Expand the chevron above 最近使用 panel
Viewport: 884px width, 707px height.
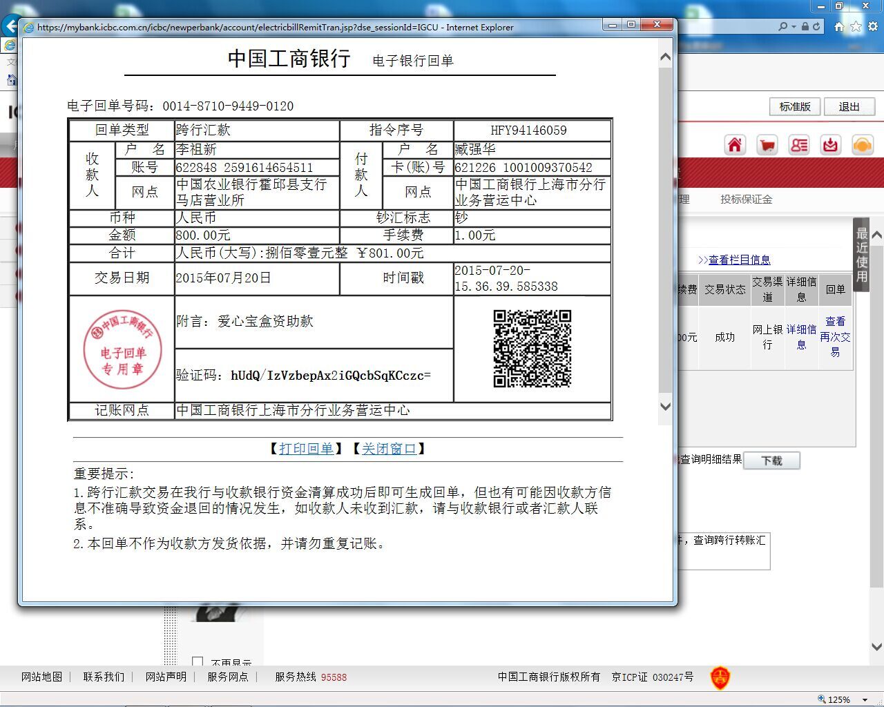[876, 235]
